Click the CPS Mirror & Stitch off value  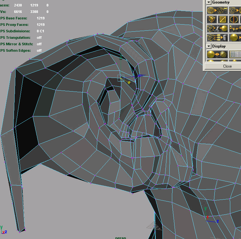tap(39, 44)
